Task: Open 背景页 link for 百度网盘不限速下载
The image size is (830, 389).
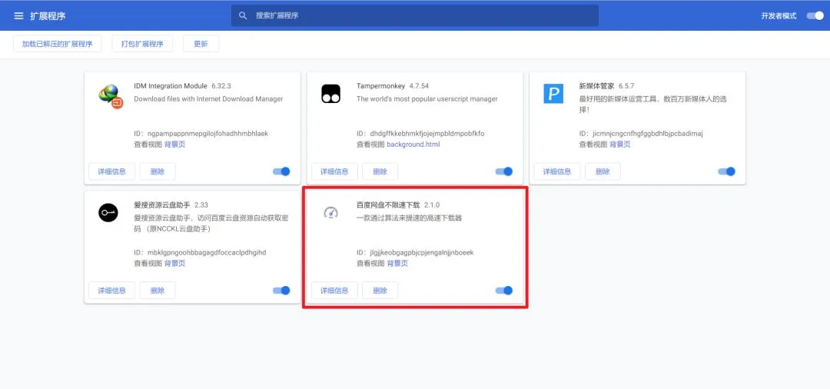Action: click(x=397, y=264)
